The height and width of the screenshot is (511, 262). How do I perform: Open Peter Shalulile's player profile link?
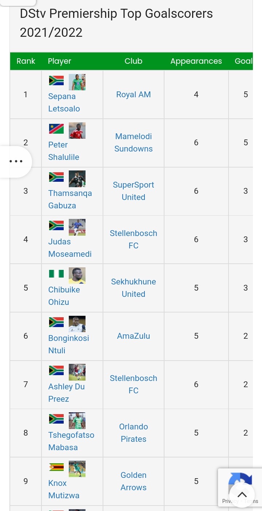(x=64, y=151)
